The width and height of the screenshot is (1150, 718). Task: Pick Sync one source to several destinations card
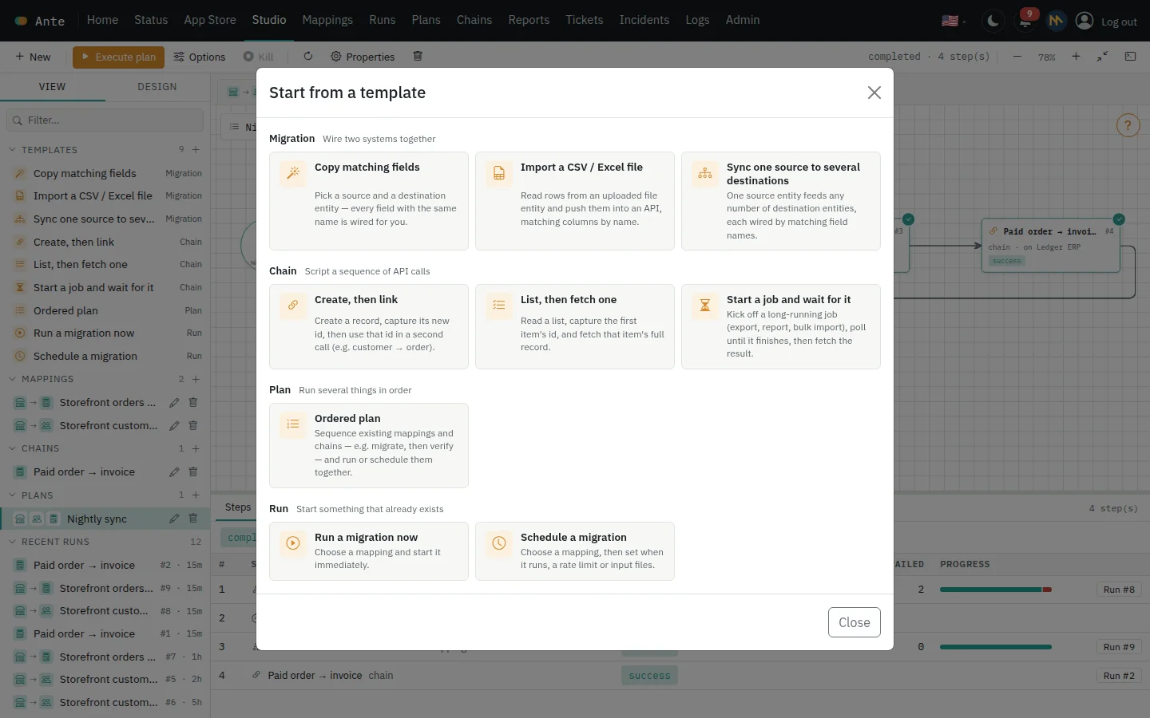tap(781, 201)
